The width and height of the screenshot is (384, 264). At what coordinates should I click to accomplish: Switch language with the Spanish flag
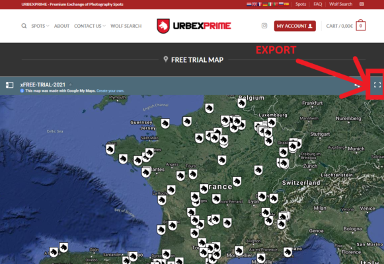click(x=287, y=4)
